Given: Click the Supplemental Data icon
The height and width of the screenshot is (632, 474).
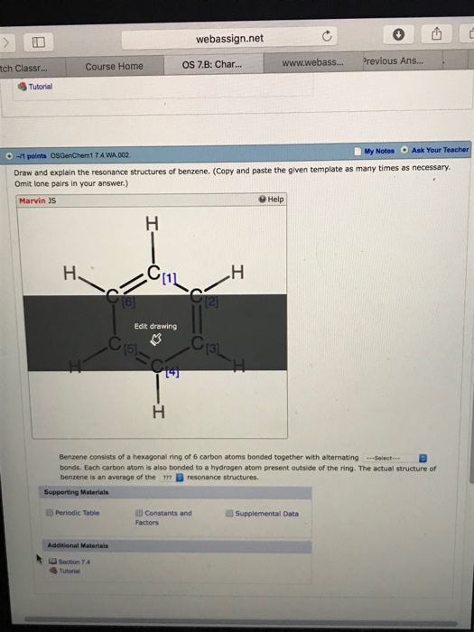Looking at the screenshot, I should 229,514.
